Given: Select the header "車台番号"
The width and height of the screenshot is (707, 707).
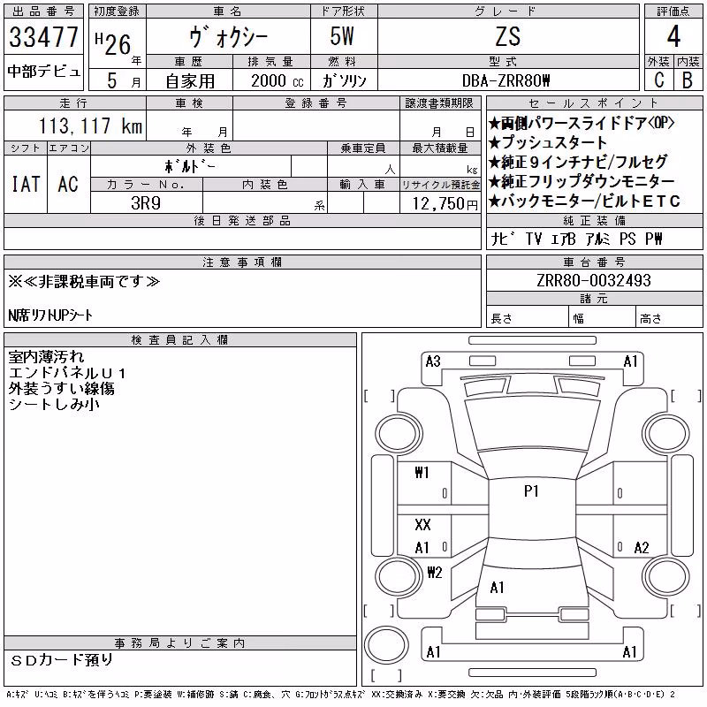Looking at the screenshot, I should click(x=594, y=262).
